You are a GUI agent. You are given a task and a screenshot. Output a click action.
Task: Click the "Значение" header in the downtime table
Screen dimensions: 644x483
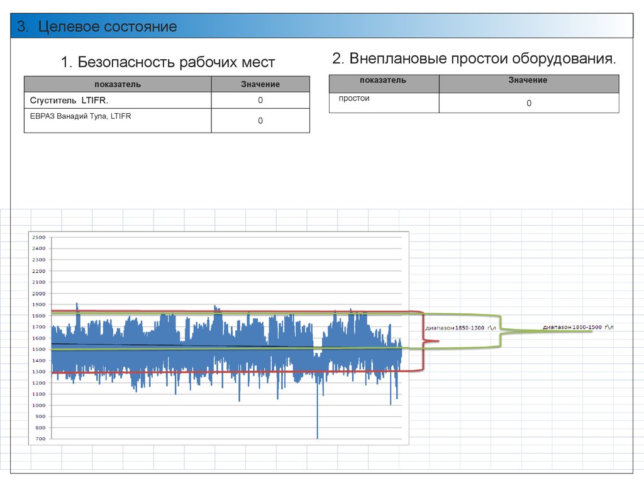pyautogui.click(x=528, y=80)
